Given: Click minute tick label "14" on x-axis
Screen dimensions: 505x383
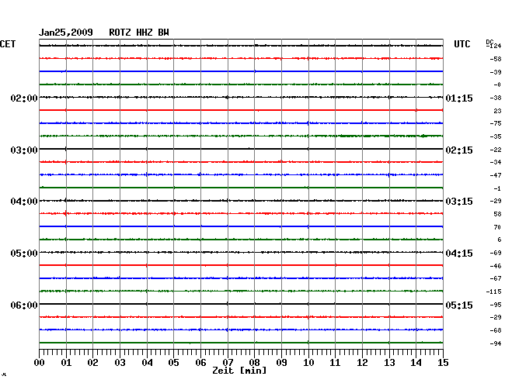Looking at the screenshot, I should 416,363.
